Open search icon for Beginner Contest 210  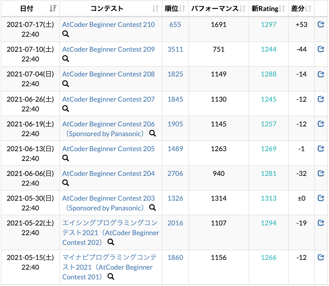point(66,34)
